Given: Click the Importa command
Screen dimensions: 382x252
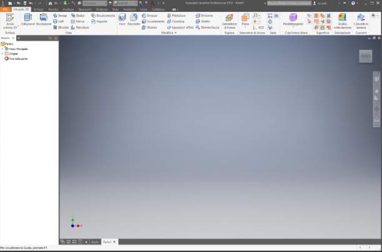Looking at the screenshot, I should (99, 21).
